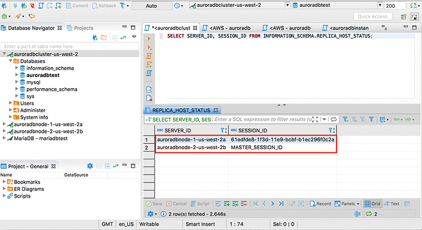Screen dimensions: 422x230
Task: Click the Execute SQL statement orange arrow
Action: pyautogui.click(x=149, y=39)
